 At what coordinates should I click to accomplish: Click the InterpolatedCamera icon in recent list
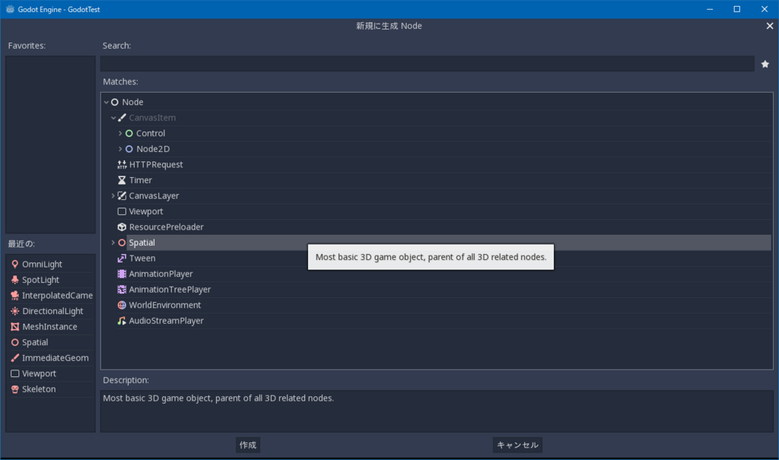pos(15,296)
